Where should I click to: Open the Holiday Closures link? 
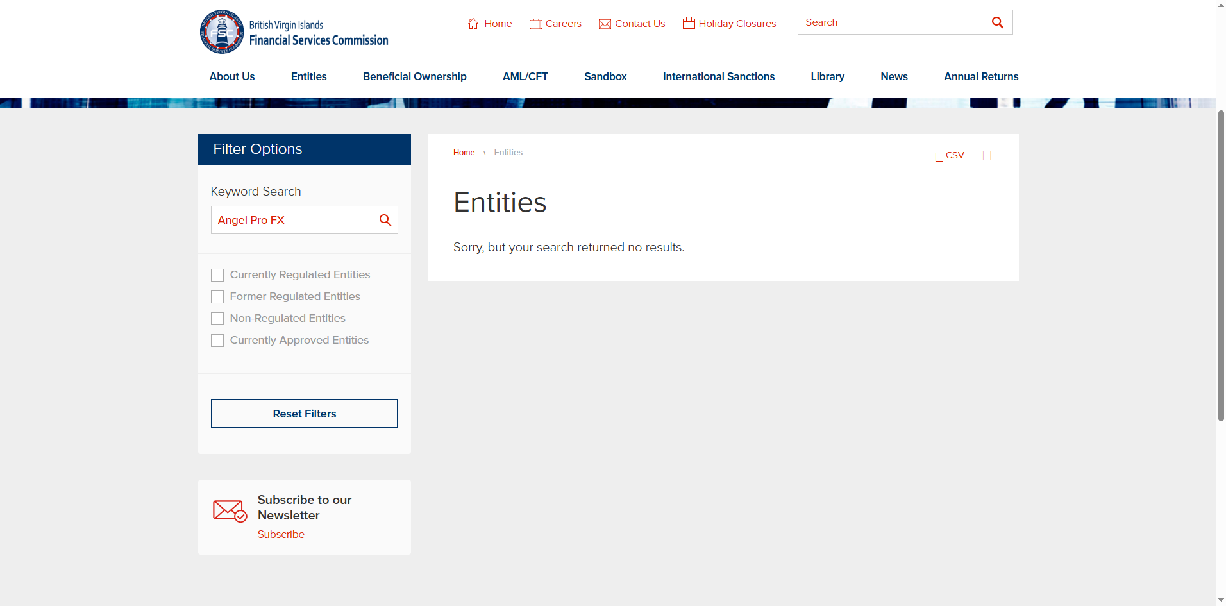tap(737, 24)
